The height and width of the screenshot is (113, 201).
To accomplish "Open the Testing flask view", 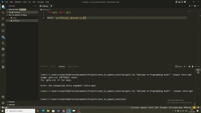I will pyautogui.click(x=3, y=43).
